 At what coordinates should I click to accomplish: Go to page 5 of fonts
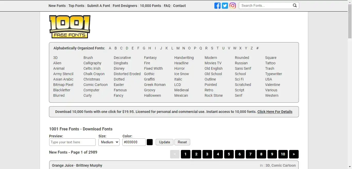pos(229,154)
